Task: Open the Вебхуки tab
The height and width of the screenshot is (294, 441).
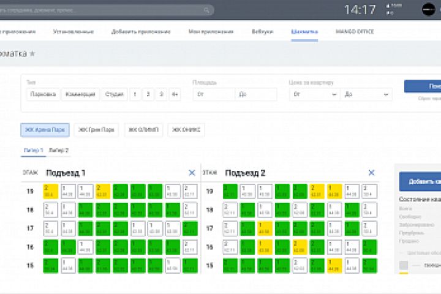Action: pyautogui.click(x=262, y=31)
